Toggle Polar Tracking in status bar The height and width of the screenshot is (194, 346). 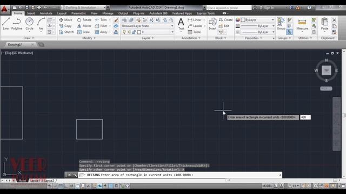[x=72, y=186]
